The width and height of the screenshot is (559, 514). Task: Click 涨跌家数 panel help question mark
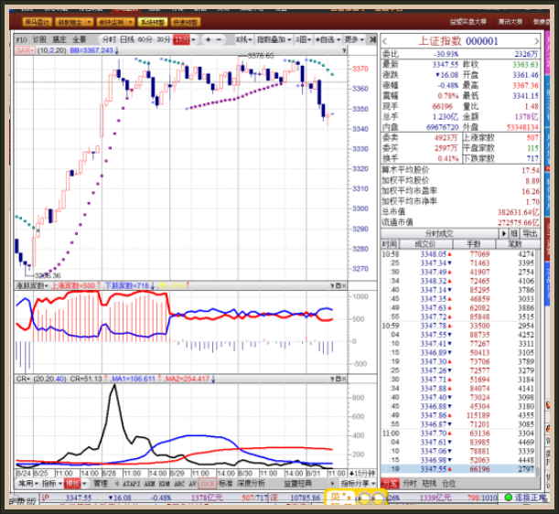point(332,285)
